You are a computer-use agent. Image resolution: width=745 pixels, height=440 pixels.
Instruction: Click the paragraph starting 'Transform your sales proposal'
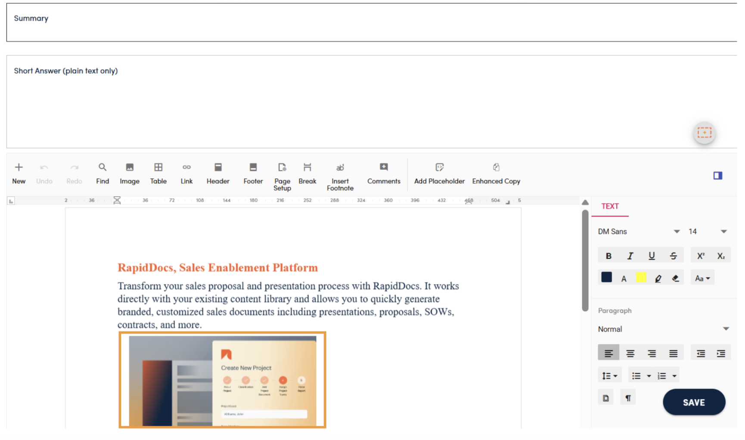pos(289,305)
